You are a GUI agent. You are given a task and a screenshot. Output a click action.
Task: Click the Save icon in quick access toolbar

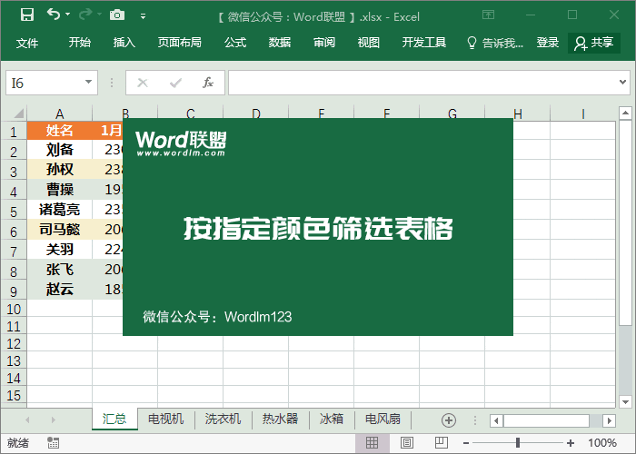pos(27,15)
